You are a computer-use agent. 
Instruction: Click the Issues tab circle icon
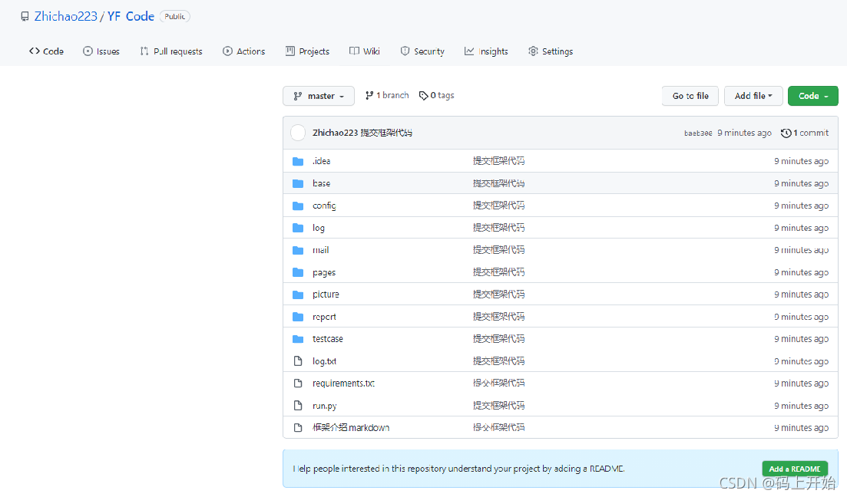(88, 51)
